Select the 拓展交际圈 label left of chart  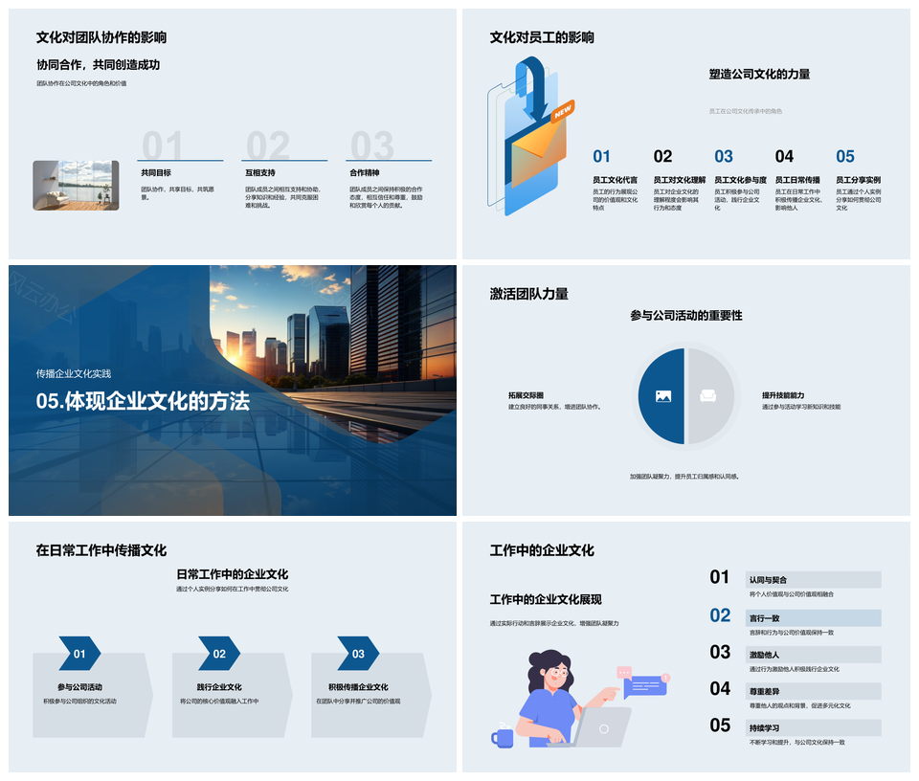tap(526, 395)
